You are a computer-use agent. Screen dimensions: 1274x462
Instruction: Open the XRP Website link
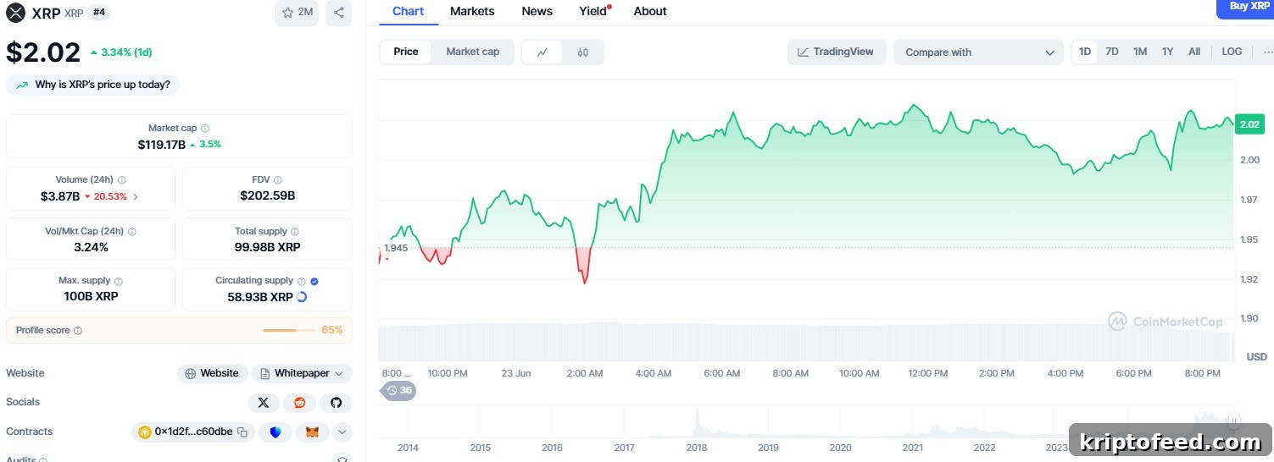(212, 373)
